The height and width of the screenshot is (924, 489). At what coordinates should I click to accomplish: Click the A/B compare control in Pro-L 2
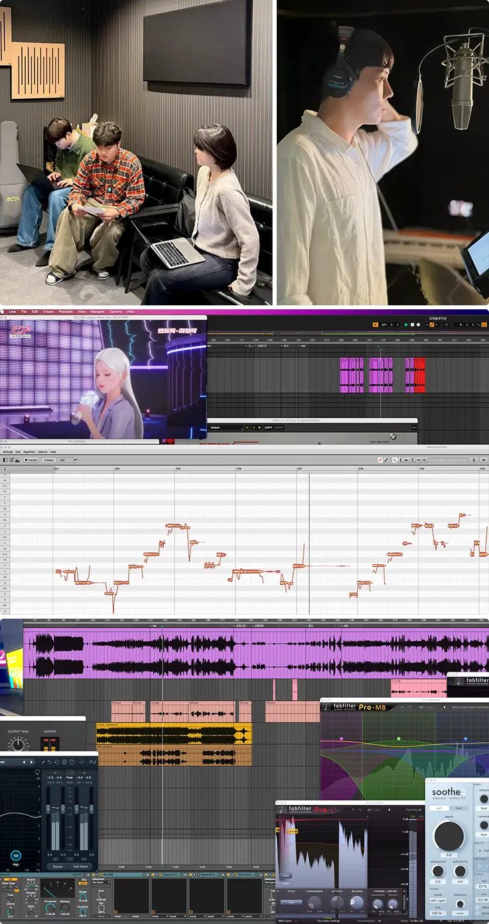coord(369,810)
